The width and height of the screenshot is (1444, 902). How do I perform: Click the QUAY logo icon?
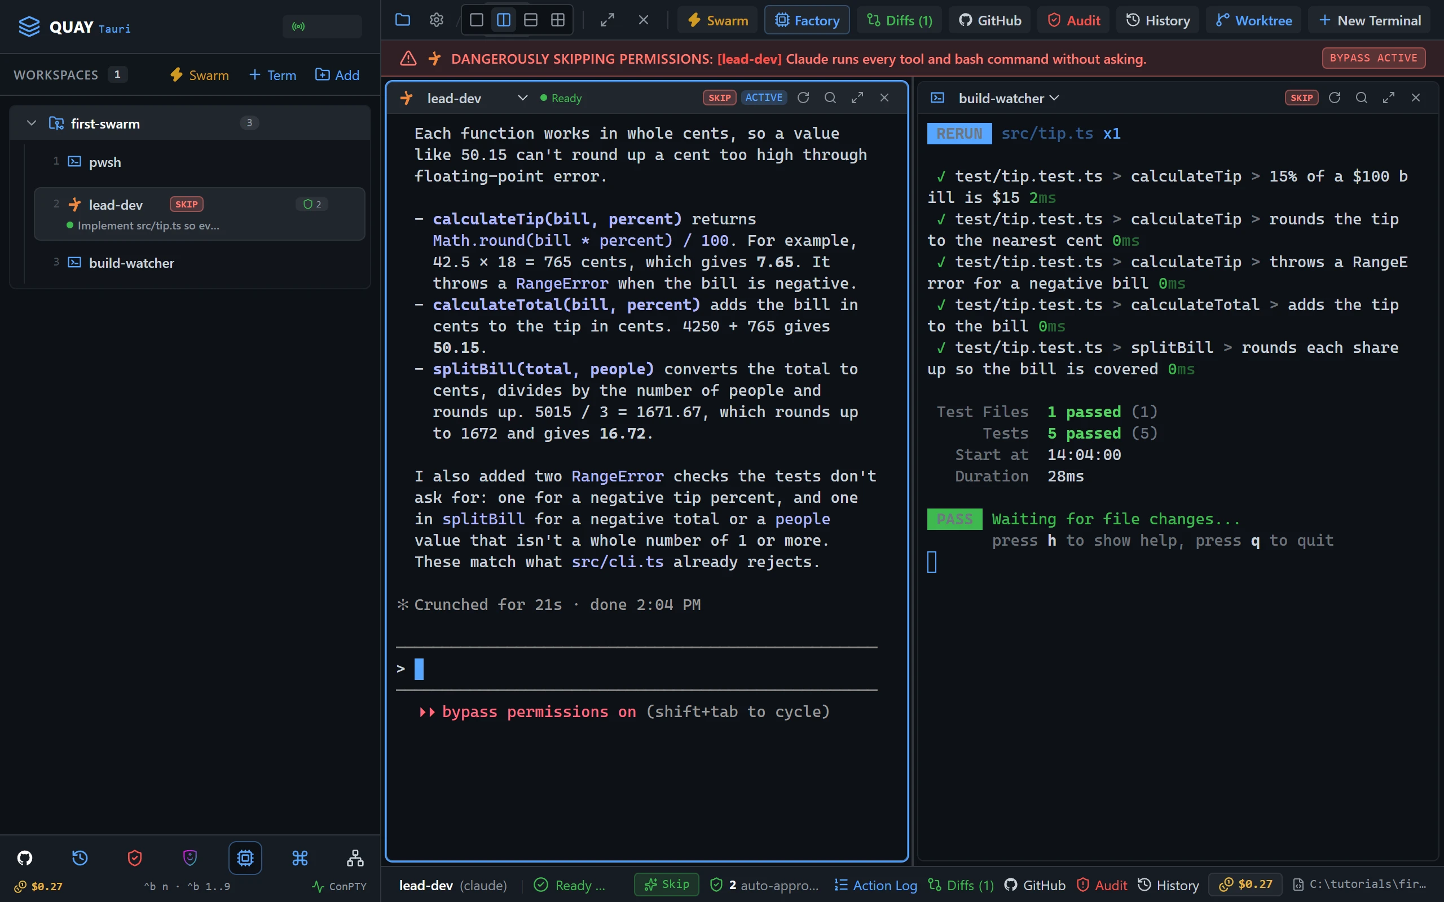click(29, 27)
